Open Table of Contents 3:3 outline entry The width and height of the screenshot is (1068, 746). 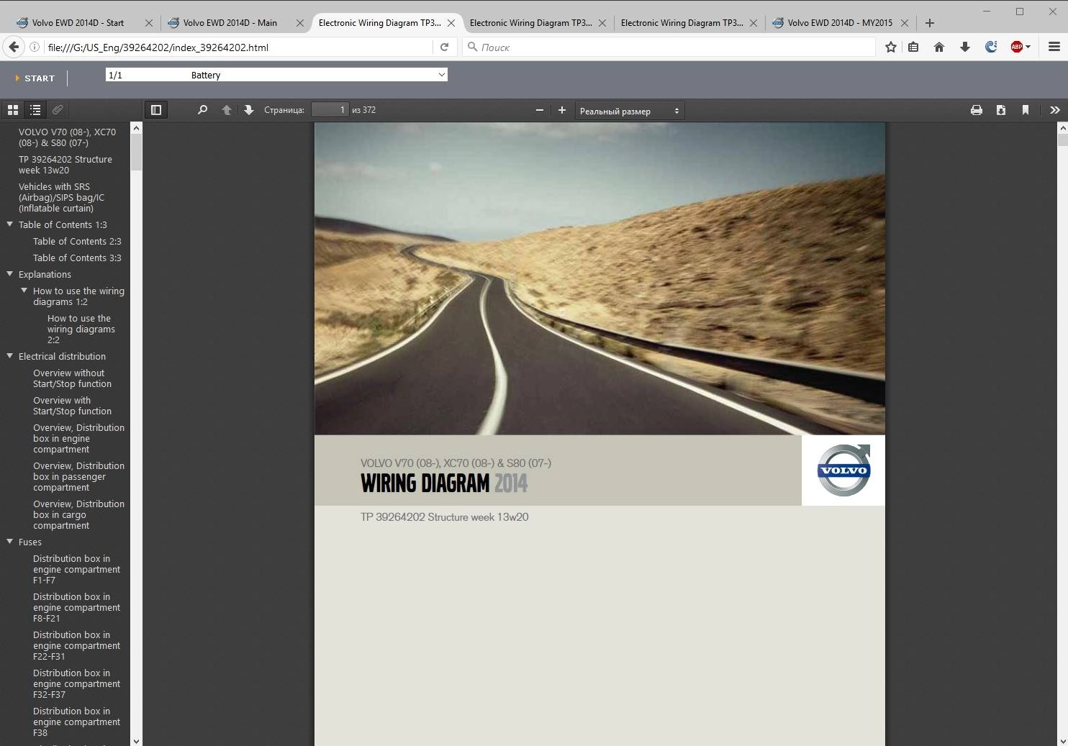[77, 258]
